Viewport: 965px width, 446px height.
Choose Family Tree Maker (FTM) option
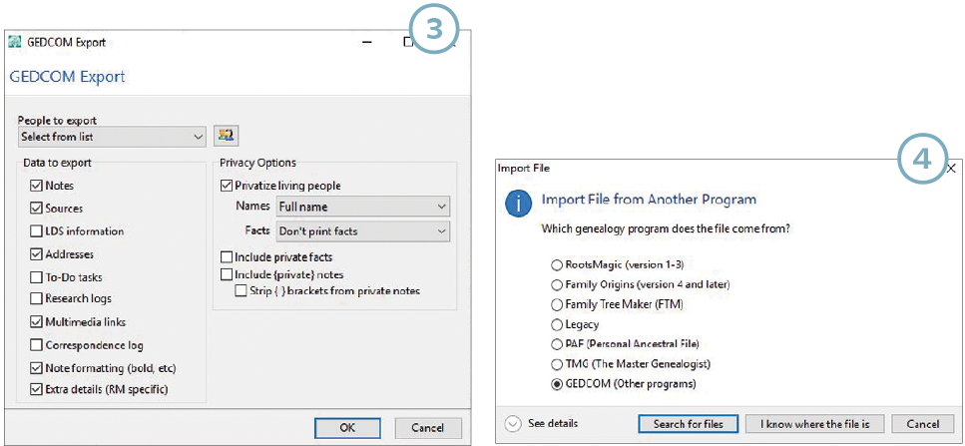click(556, 304)
